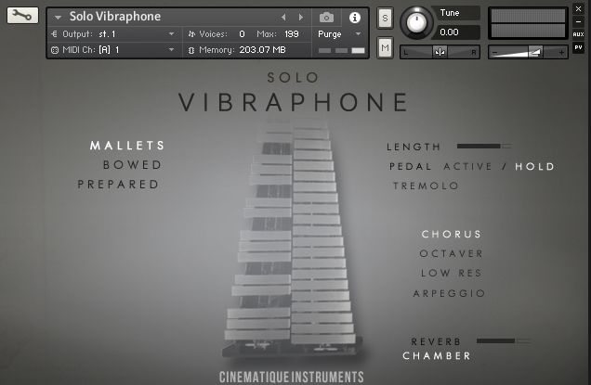This screenshot has width=591, height=385.
Task: Select the BOWED articulation
Action: pyautogui.click(x=132, y=165)
